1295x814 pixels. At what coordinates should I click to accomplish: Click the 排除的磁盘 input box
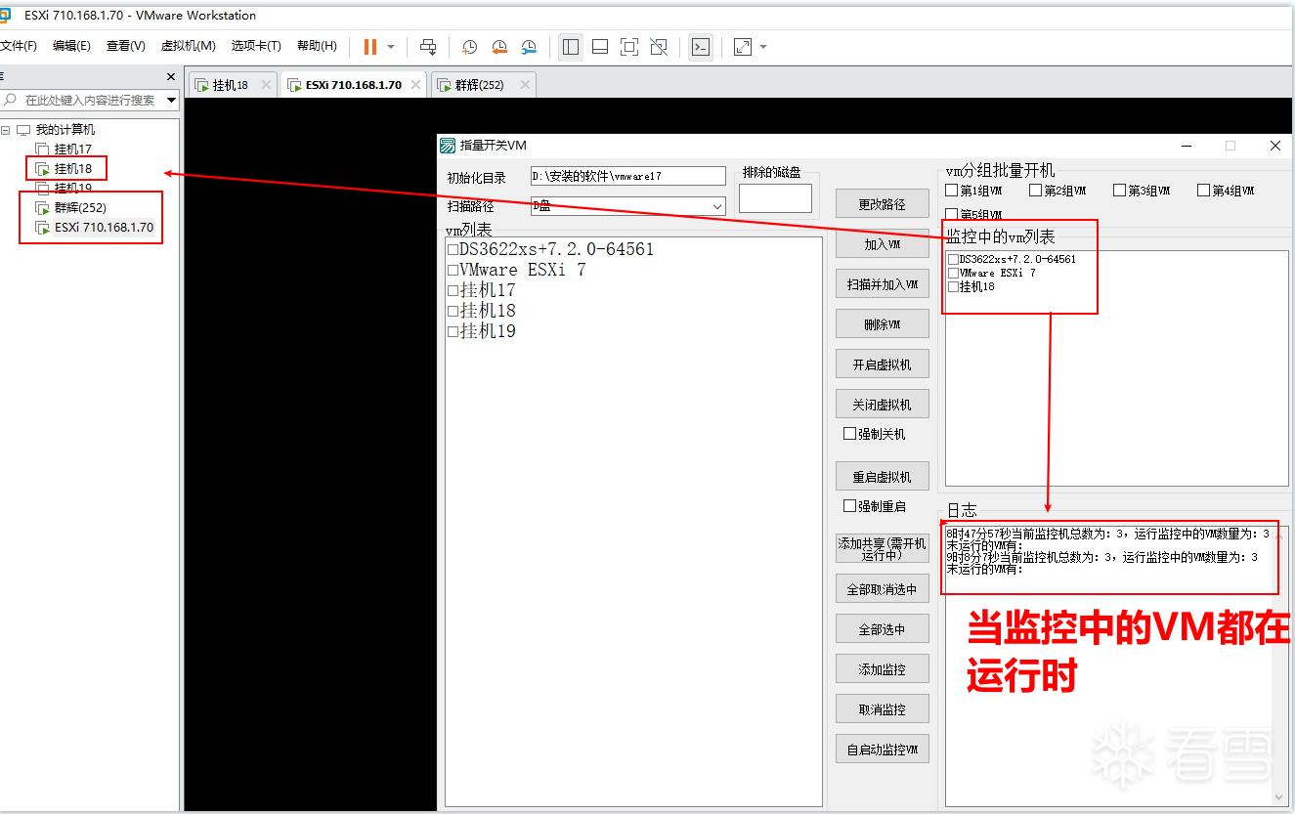775,198
